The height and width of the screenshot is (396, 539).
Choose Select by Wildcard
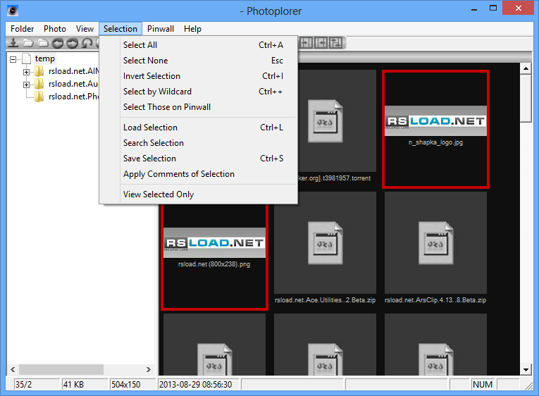(x=199, y=92)
